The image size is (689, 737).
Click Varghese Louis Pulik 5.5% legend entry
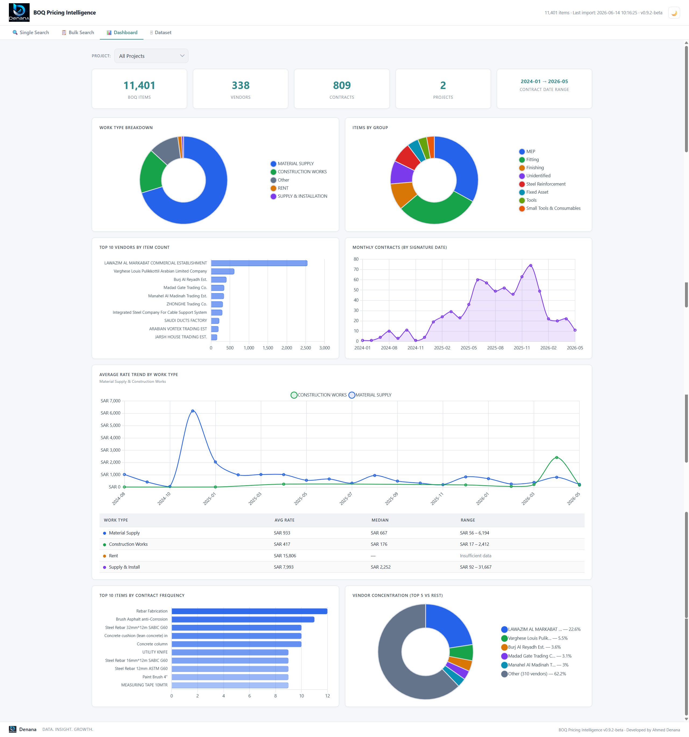pos(534,638)
